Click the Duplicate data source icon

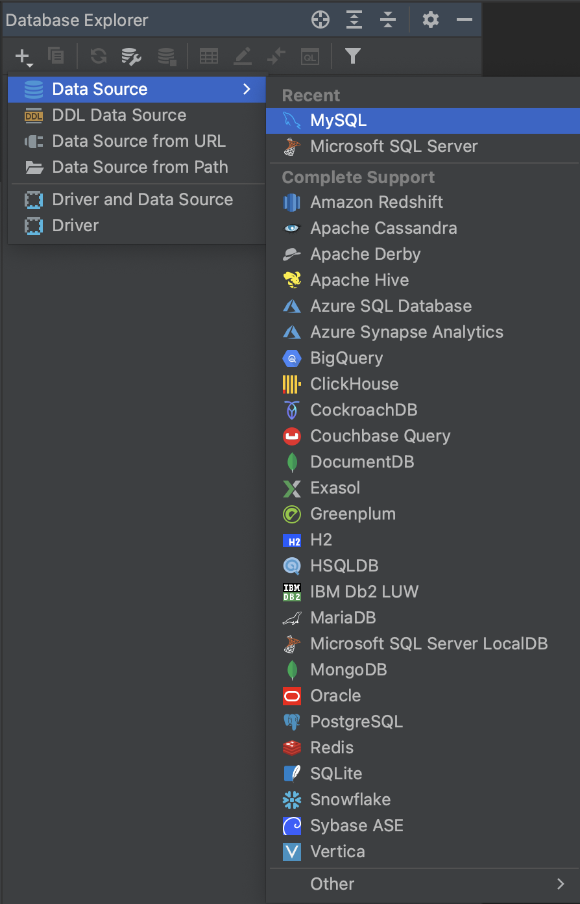[56, 56]
